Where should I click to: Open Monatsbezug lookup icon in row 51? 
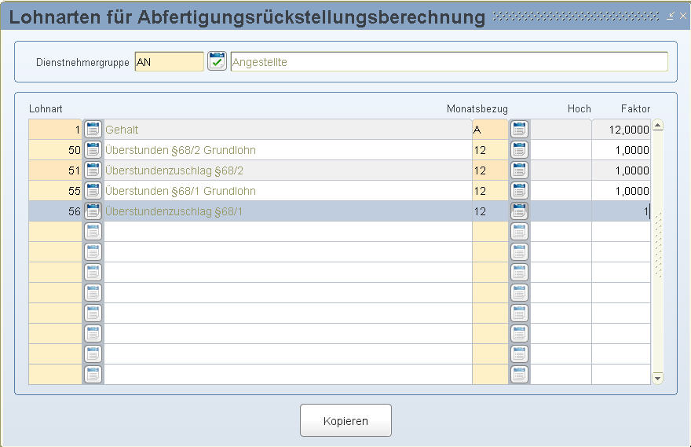519,170
